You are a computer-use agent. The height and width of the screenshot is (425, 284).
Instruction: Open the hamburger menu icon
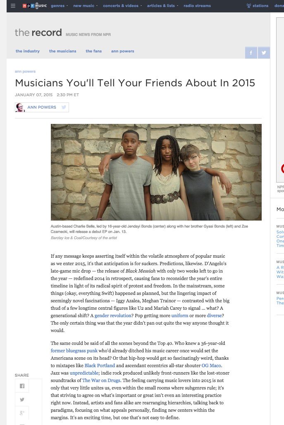coord(13,6)
